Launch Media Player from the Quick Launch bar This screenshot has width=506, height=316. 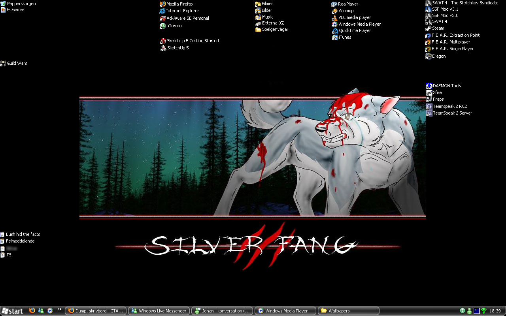[50, 310]
